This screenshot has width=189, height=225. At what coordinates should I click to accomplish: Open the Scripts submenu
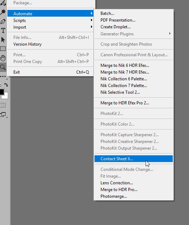[x=50, y=21]
